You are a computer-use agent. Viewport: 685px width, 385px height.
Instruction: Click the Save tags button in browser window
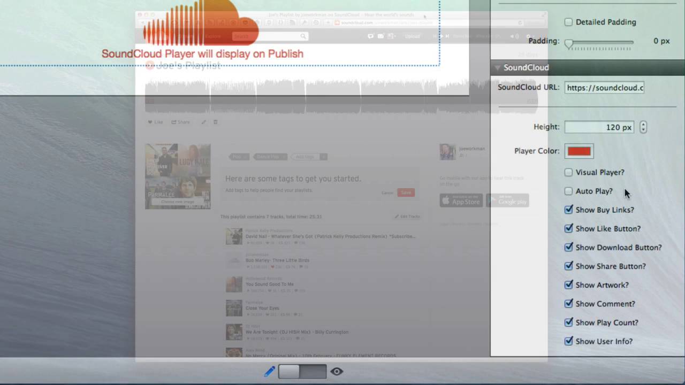click(x=406, y=192)
